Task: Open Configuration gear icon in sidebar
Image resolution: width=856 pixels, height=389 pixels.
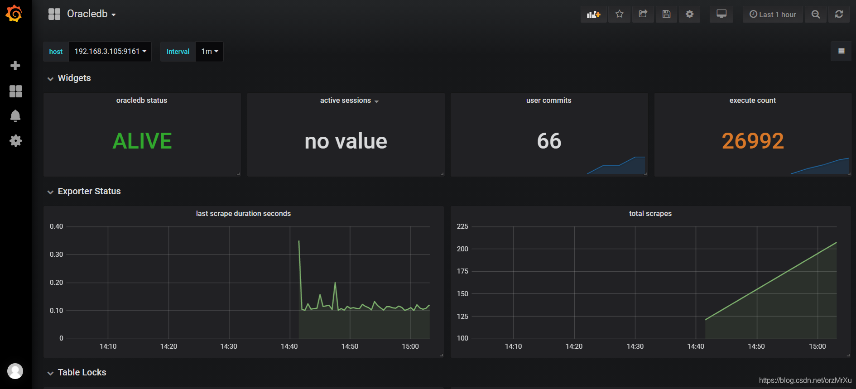Action: click(15, 141)
